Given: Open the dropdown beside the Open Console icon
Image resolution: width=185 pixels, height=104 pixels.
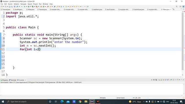Looking at the screenshot, I should (x=179, y=80).
